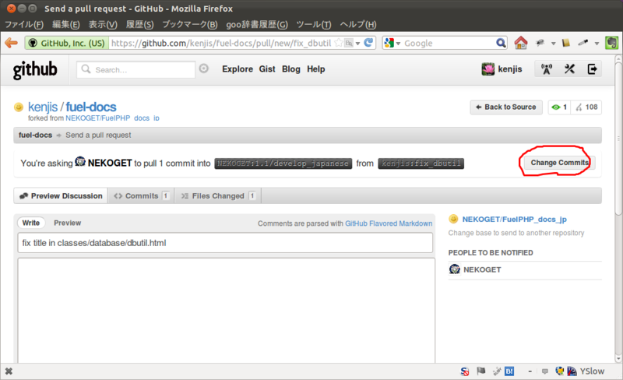This screenshot has height=380, width=623.
Task: Switch to the Preview Discussion tab
Action: click(61, 196)
